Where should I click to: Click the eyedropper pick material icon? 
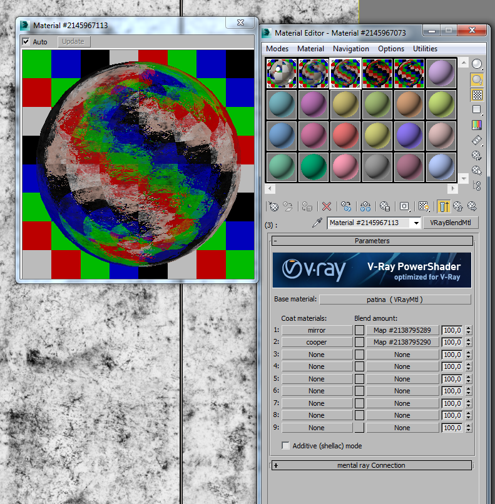(x=317, y=223)
